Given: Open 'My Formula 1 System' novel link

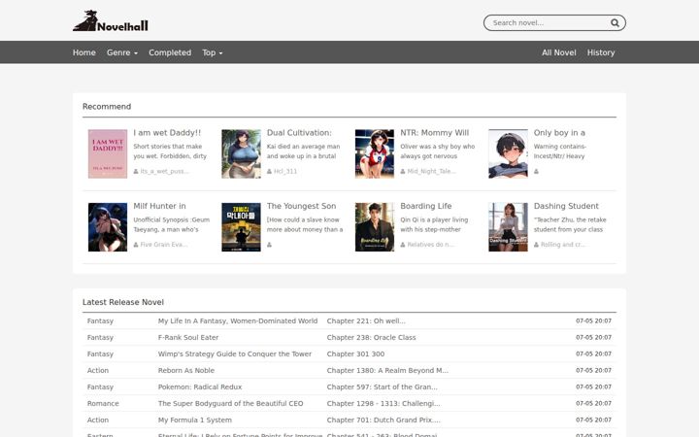Looking at the screenshot, I should pos(195,420).
